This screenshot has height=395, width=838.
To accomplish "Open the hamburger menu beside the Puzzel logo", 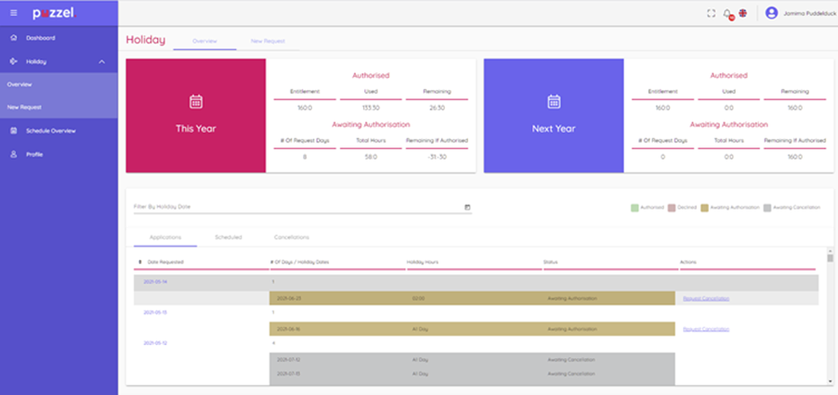I will pyautogui.click(x=13, y=13).
